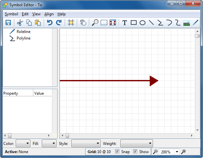Click the zoom in button in status bar
This screenshot has width=203, height=158.
[x=184, y=152]
